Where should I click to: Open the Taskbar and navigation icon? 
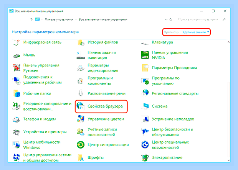[x=81, y=55]
